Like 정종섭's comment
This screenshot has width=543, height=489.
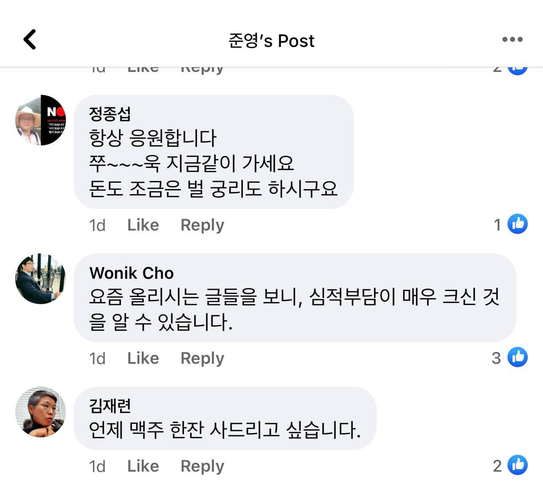coord(143,225)
